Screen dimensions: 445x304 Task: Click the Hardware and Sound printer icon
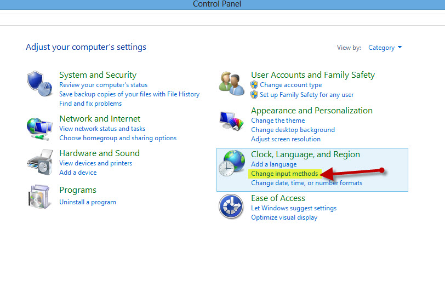[40, 163]
